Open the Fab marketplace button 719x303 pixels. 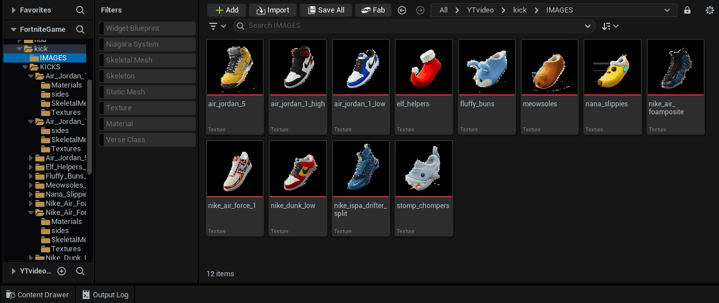click(373, 10)
